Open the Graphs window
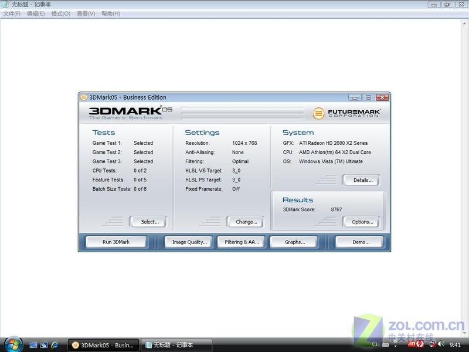469x352 pixels. [295, 242]
